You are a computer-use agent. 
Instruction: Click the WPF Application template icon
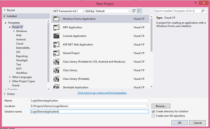[57, 27]
